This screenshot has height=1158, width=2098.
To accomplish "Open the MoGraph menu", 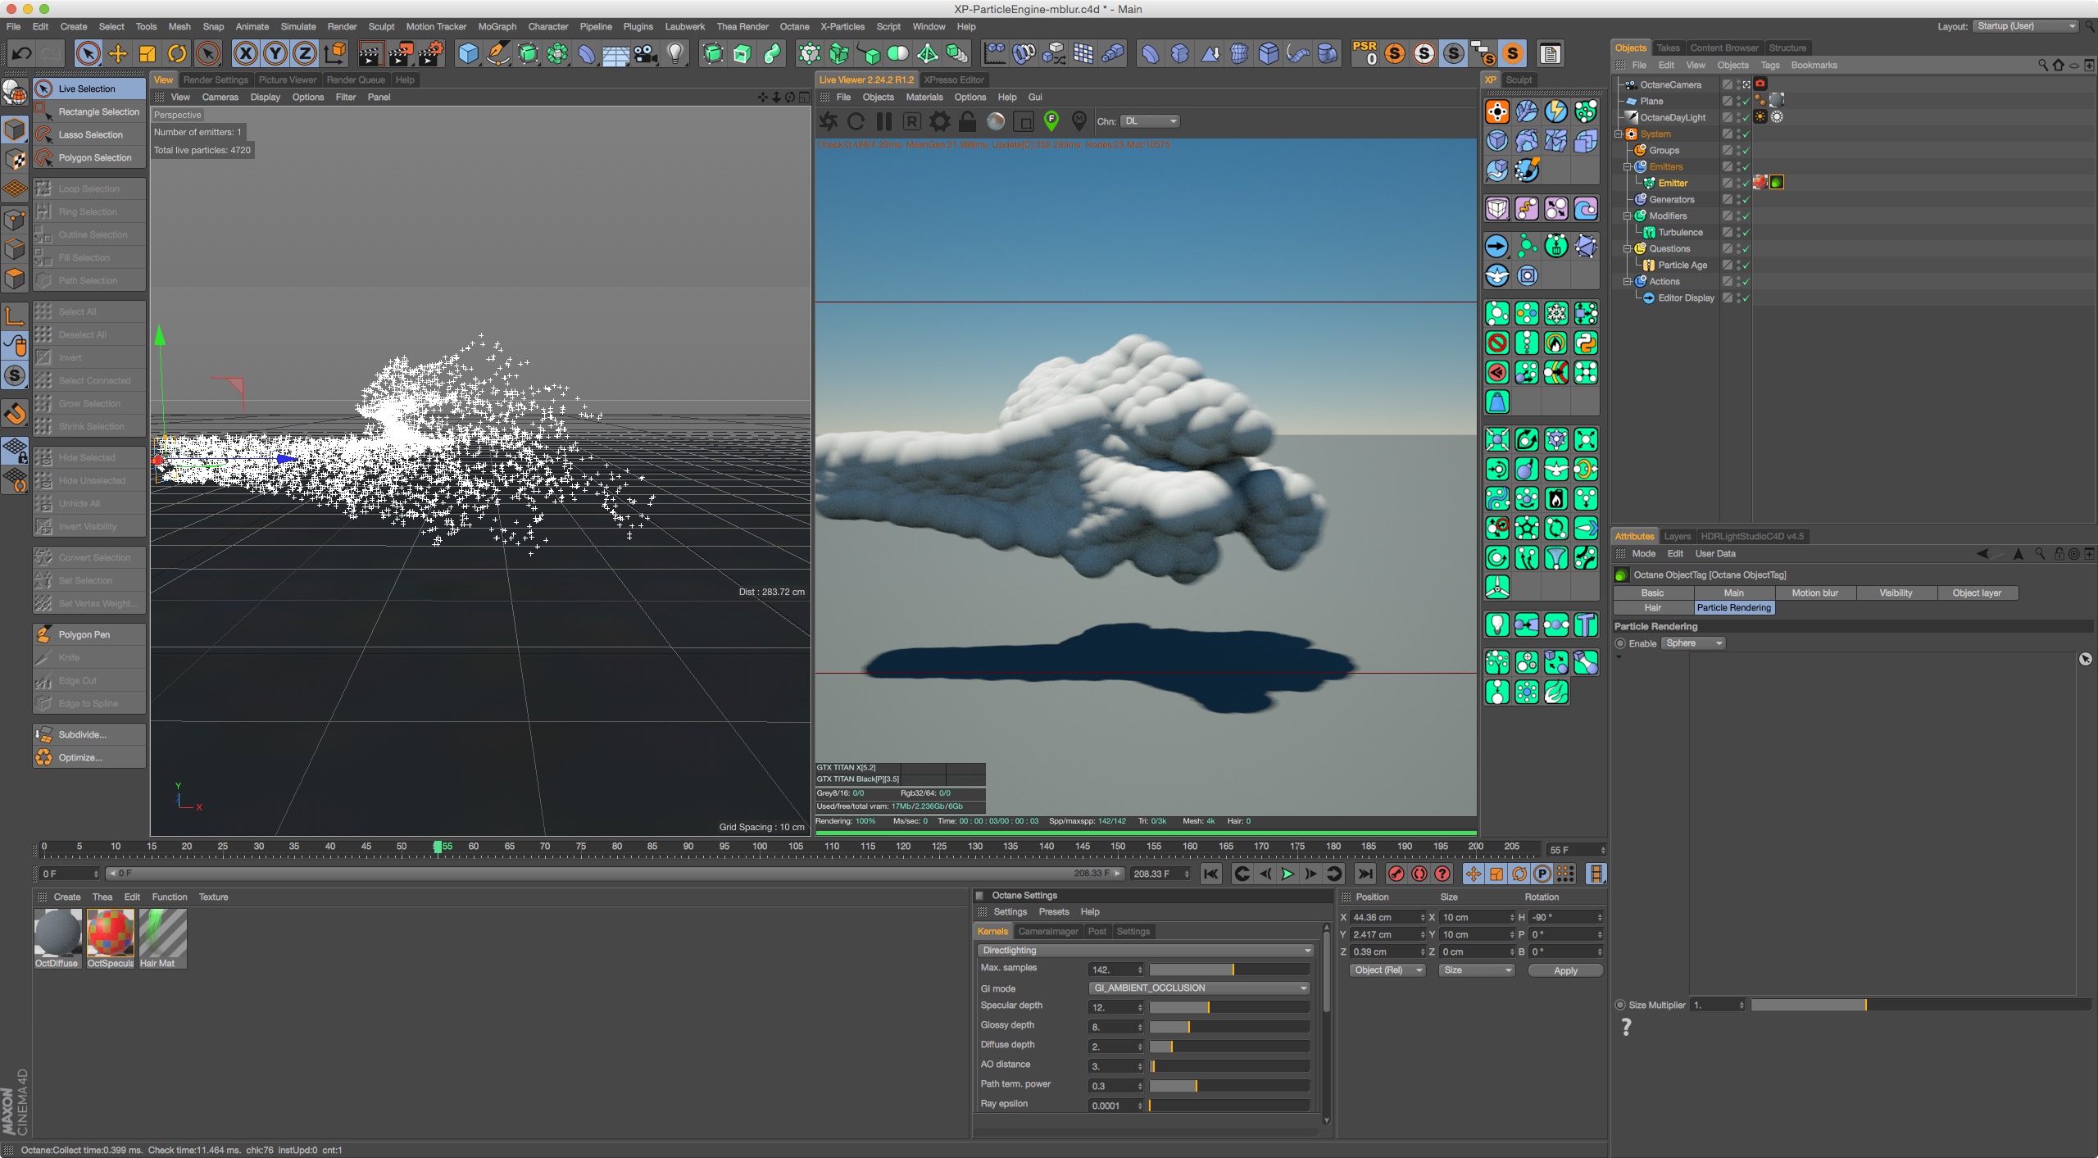I will pyautogui.click(x=497, y=26).
